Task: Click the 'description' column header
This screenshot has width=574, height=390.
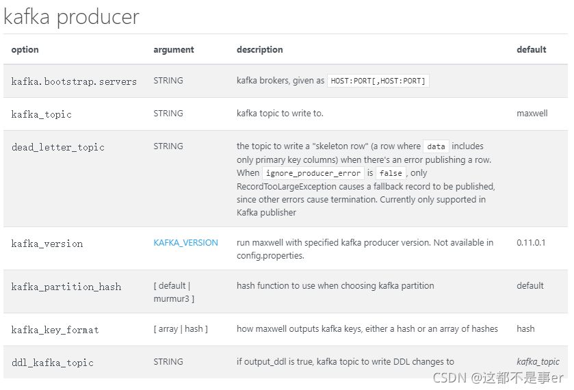Action: (259, 49)
